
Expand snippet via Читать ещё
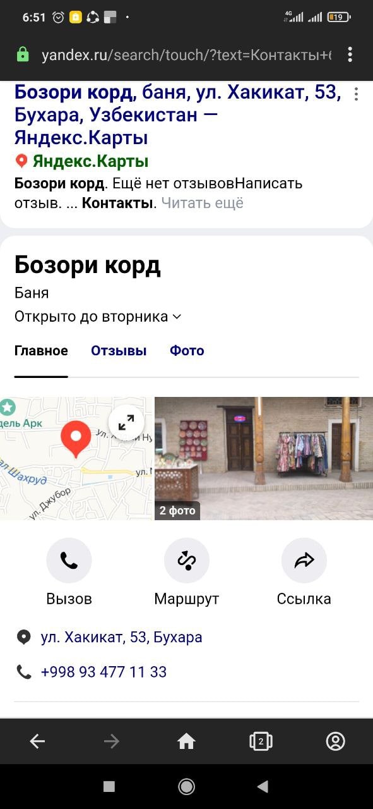pos(203,203)
